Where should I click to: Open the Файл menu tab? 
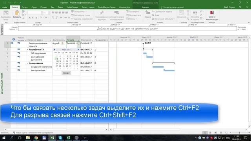click(x=5, y=7)
